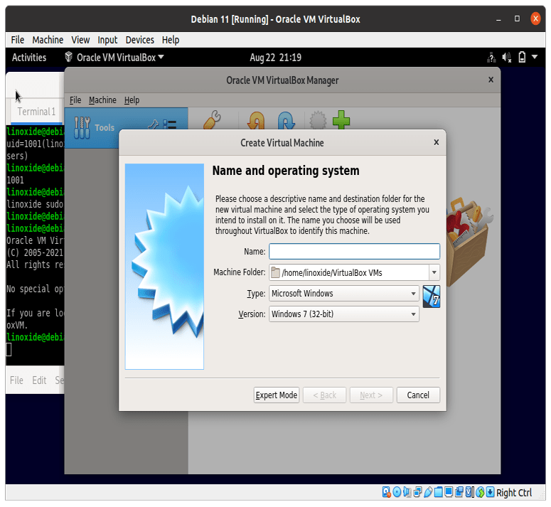
Task: Open Help menu in VirtualBox Manager
Action: [x=132, y=100]
